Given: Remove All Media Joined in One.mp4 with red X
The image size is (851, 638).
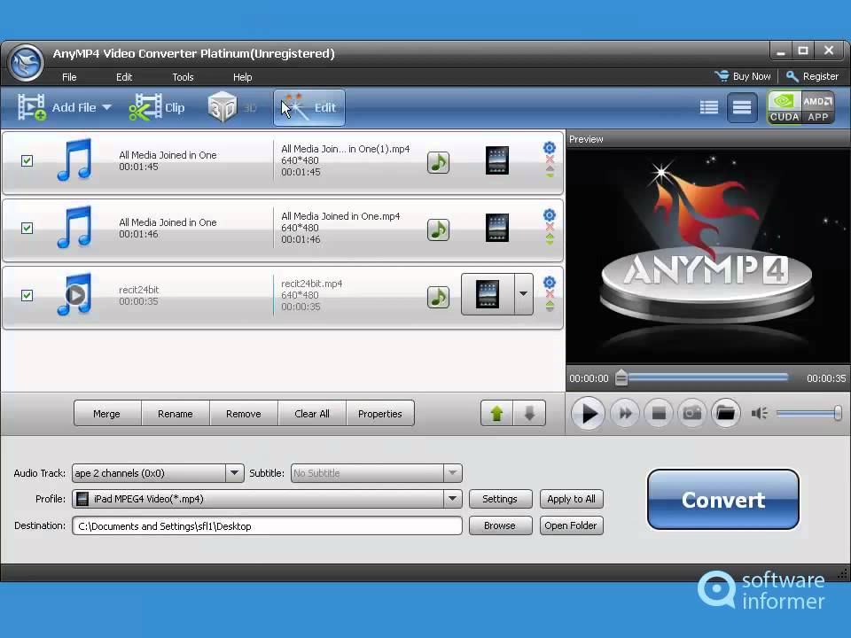Looking at the screenshot, I should coord(550,227).
